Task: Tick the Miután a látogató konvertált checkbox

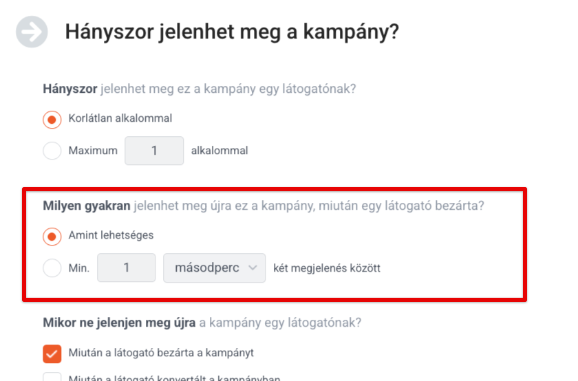Action: point(52,377)
